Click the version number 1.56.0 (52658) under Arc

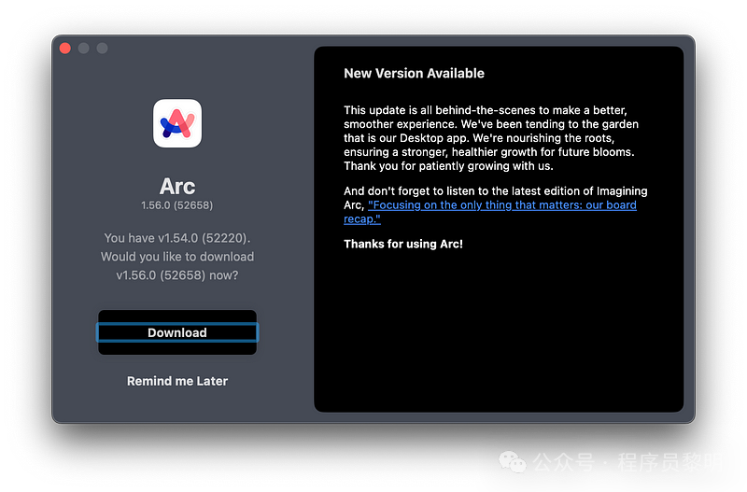[177, 205]
